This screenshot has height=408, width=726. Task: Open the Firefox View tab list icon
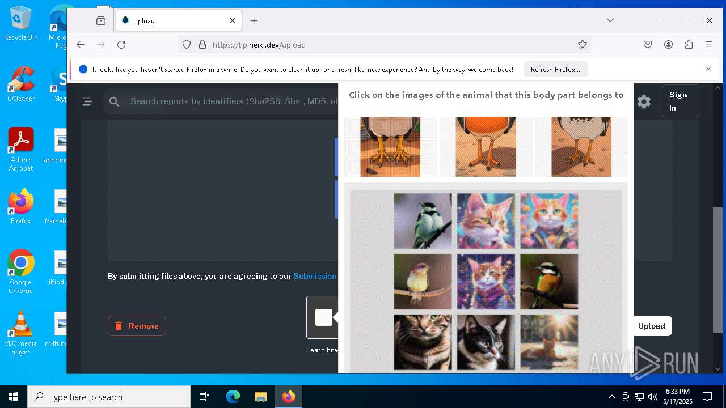pos(101,20)
